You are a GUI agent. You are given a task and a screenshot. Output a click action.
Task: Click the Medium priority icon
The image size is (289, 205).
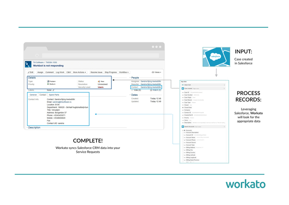click(x=48, y=84)
